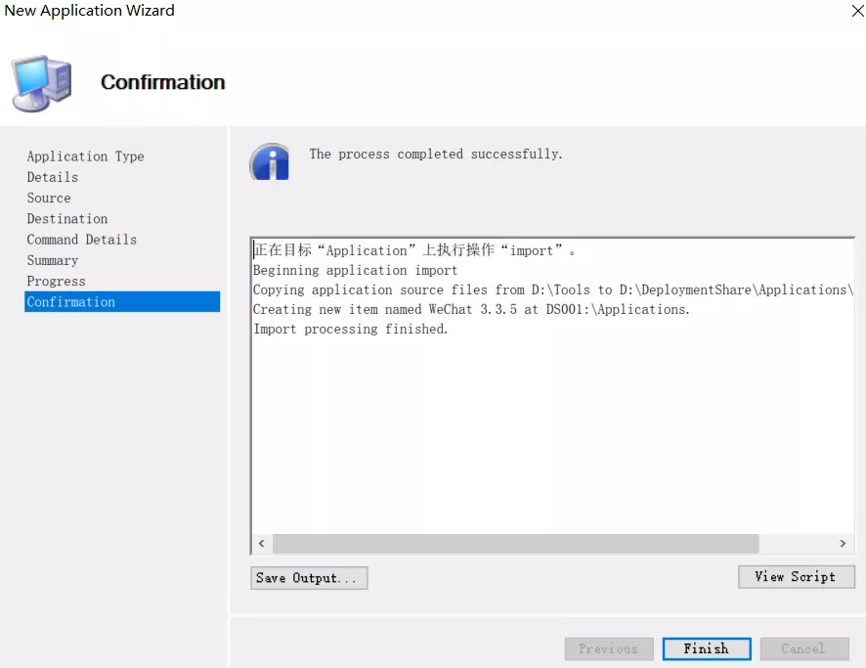The image size is (866, 668).
Task: Select the Destination wizard step
Action: (x=67, y=219)
